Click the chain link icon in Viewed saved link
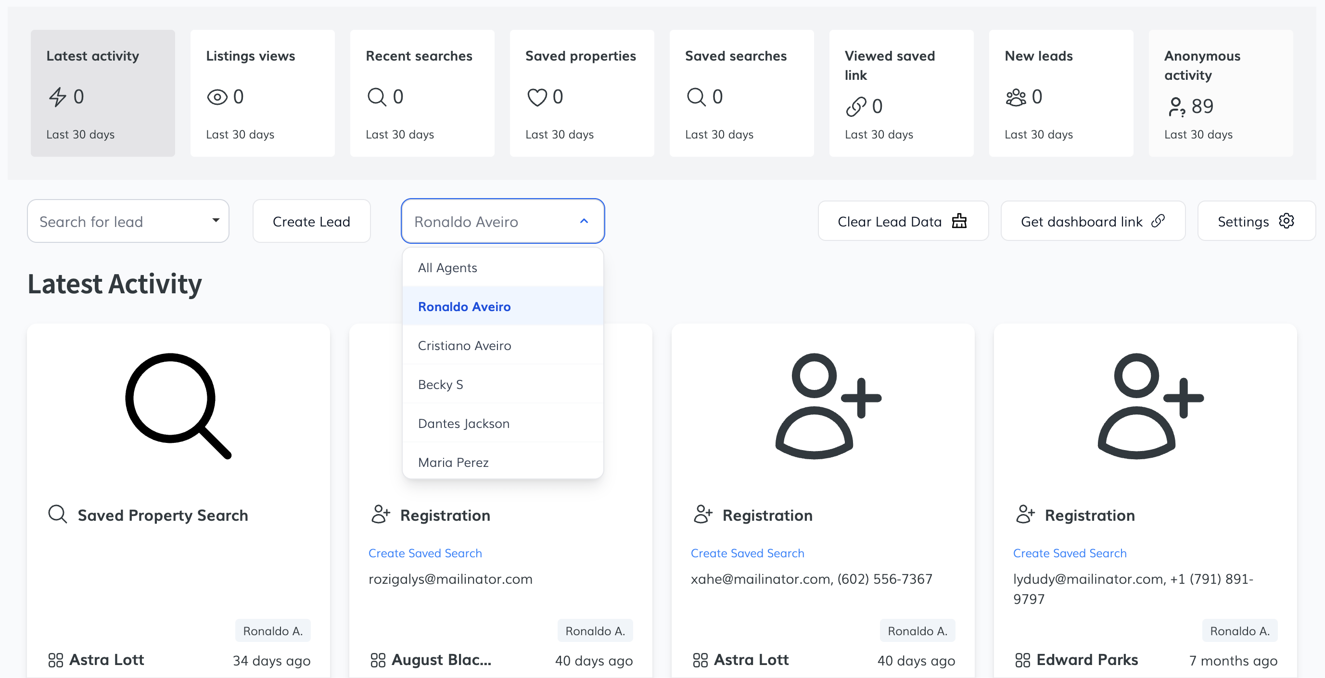This screenshot has width=1325, height=678. click(x=856, y=106)
